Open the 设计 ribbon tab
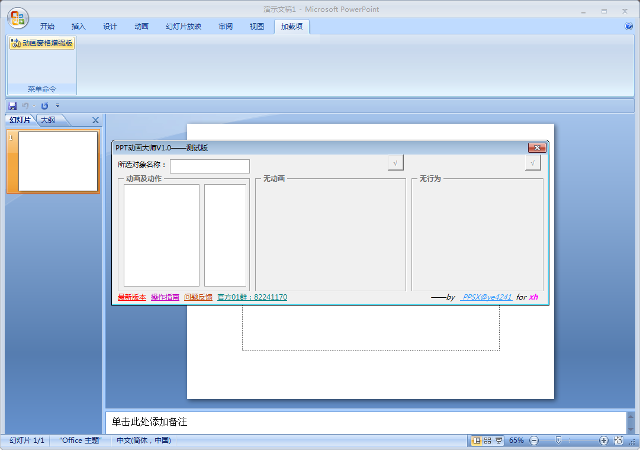Viewport: 640px width, 450px height. [x=110, y=27]
